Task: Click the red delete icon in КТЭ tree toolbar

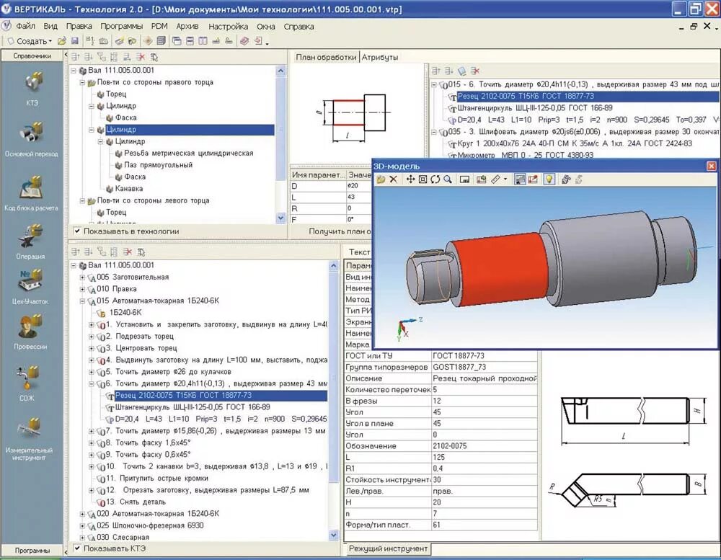Action: coord(141,57)
